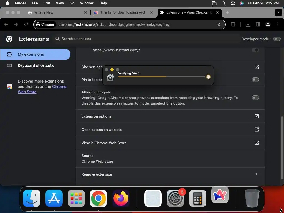
Task: Click Open extension website launch icon
Action: (257, 130)
